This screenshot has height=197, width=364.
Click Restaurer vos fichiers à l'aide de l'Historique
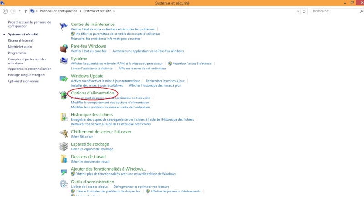coord(111,124)
